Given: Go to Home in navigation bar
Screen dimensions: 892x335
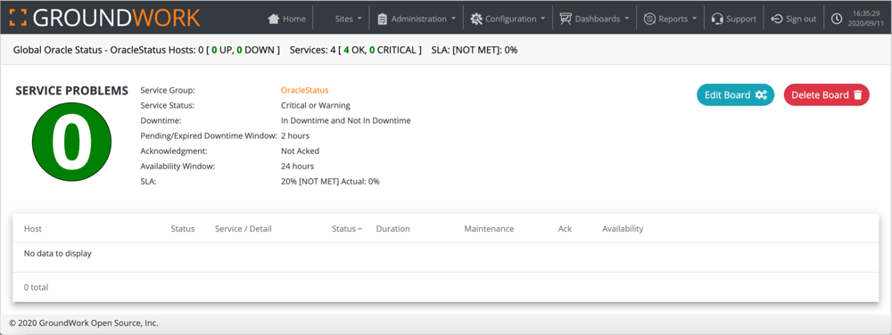Looking at the screenshot, I should pos(286,19).
